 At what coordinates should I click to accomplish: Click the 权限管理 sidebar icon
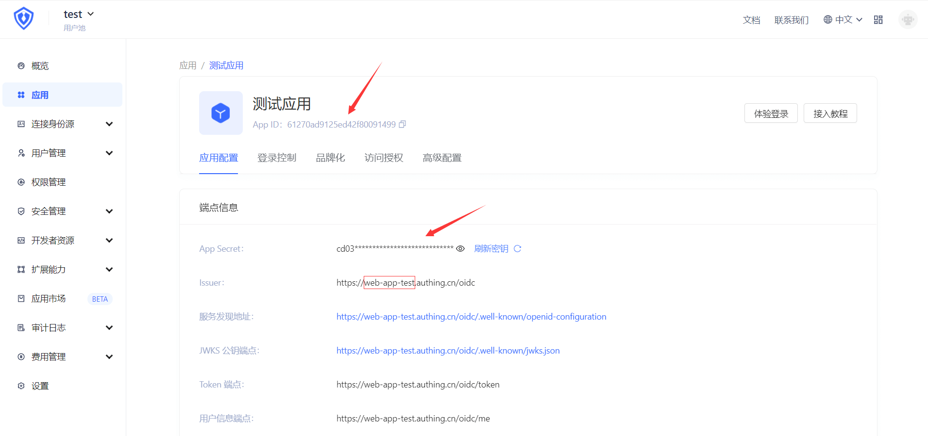[21, 182]
